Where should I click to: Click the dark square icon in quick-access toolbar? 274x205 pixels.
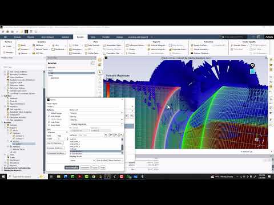click(26, 31)
